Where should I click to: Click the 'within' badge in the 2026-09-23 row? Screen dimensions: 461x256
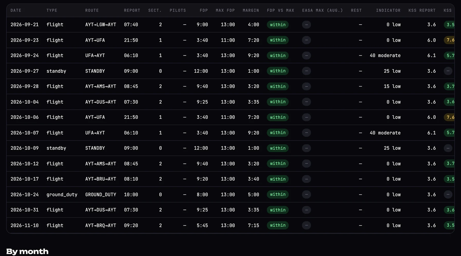(x=278, y=40)
